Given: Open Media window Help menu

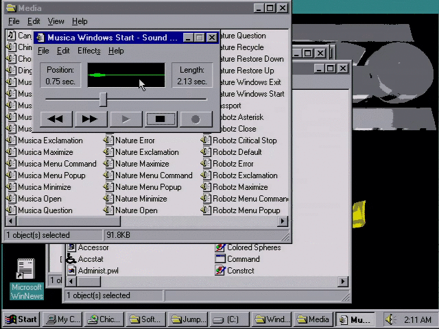Looking at the screenshot, I should [x=80, y=21].
